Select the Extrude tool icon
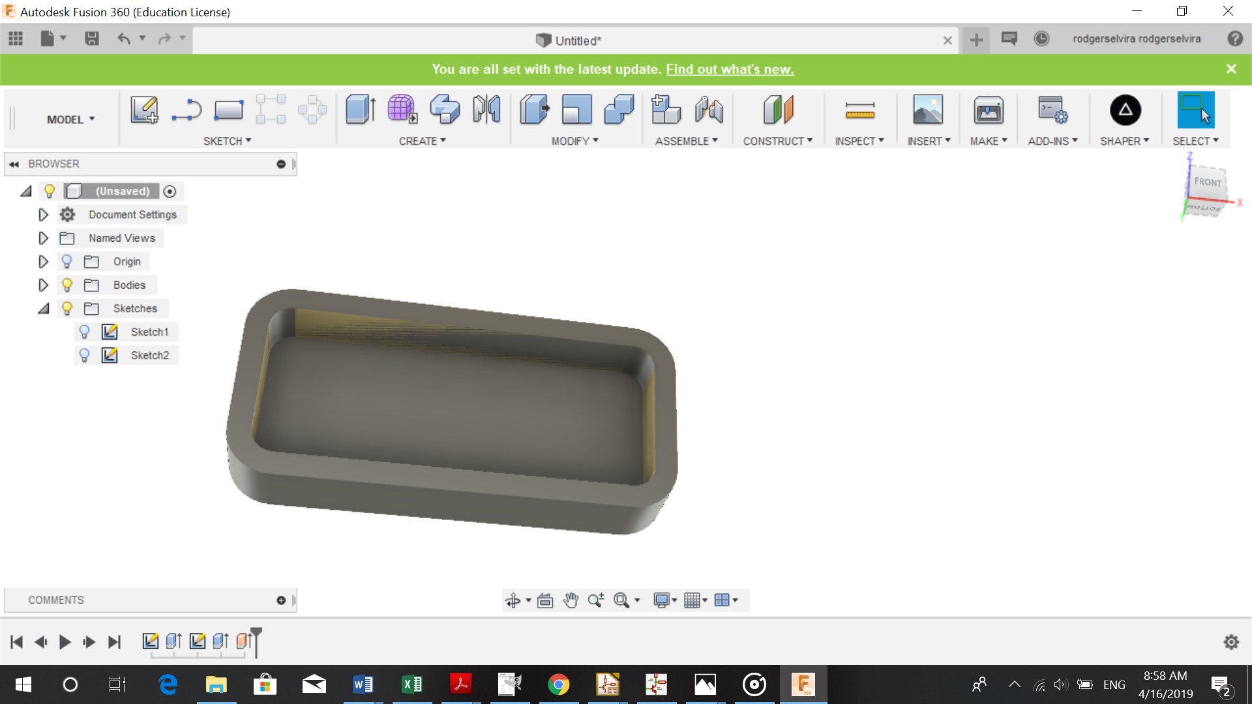This screenshot has width=1252, height=704. coord(360,110)
